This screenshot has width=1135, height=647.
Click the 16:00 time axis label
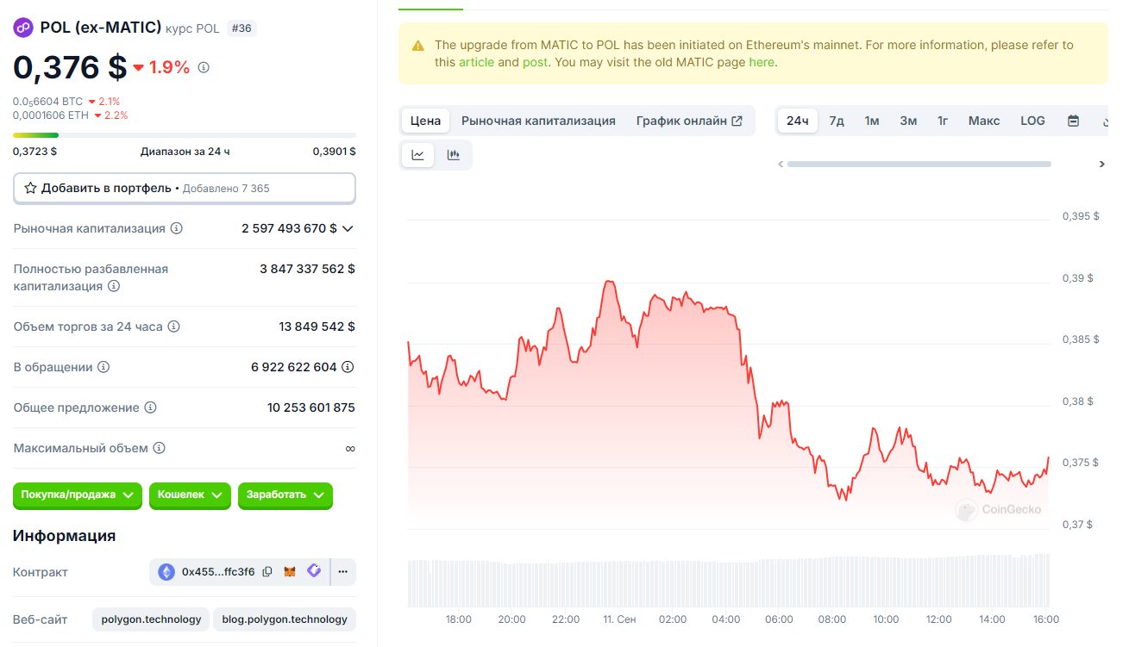pyautogui.click(x=1045, y=619)
